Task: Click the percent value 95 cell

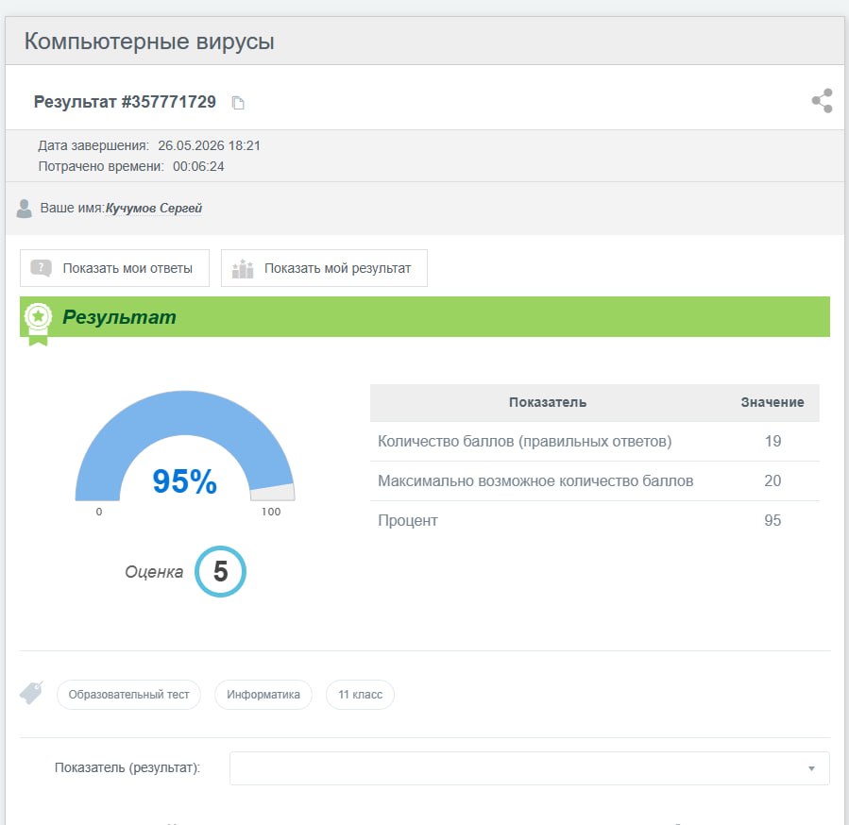Action: pyautogui.click(x=773, y=520)
